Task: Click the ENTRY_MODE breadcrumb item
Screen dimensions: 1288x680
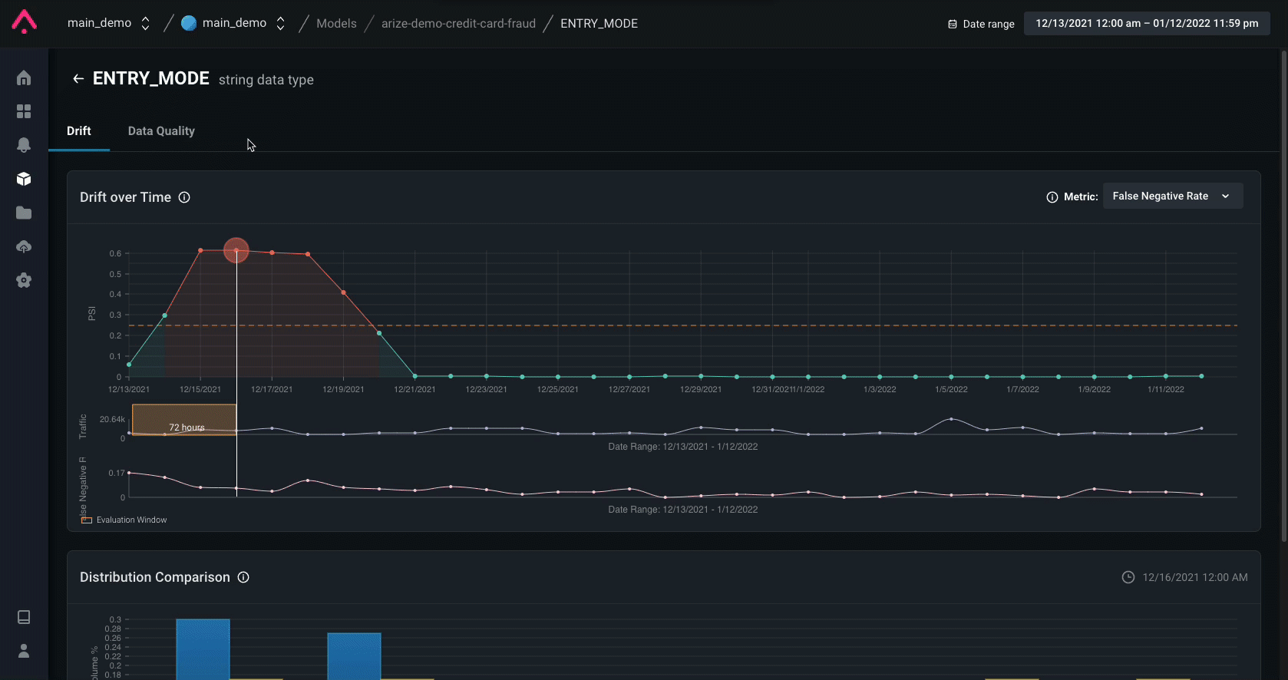Action: click(x=599, y=24)
